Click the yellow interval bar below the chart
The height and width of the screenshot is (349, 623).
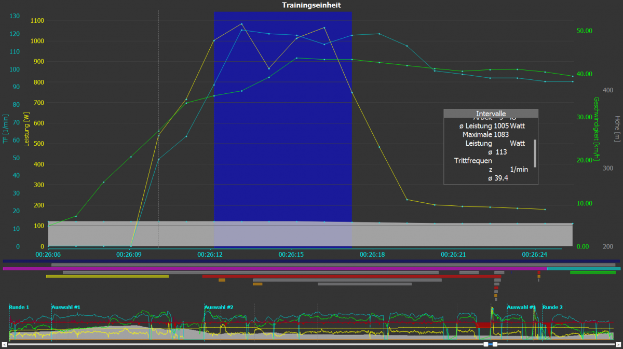coord(107,276)
